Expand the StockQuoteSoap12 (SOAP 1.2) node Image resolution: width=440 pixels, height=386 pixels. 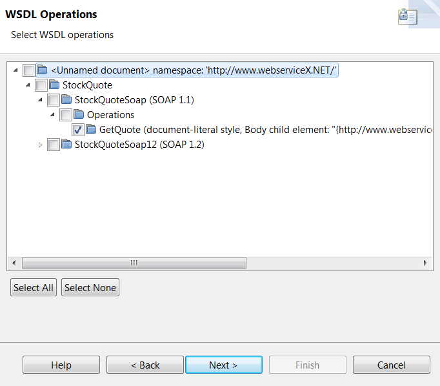click(40, 145)
